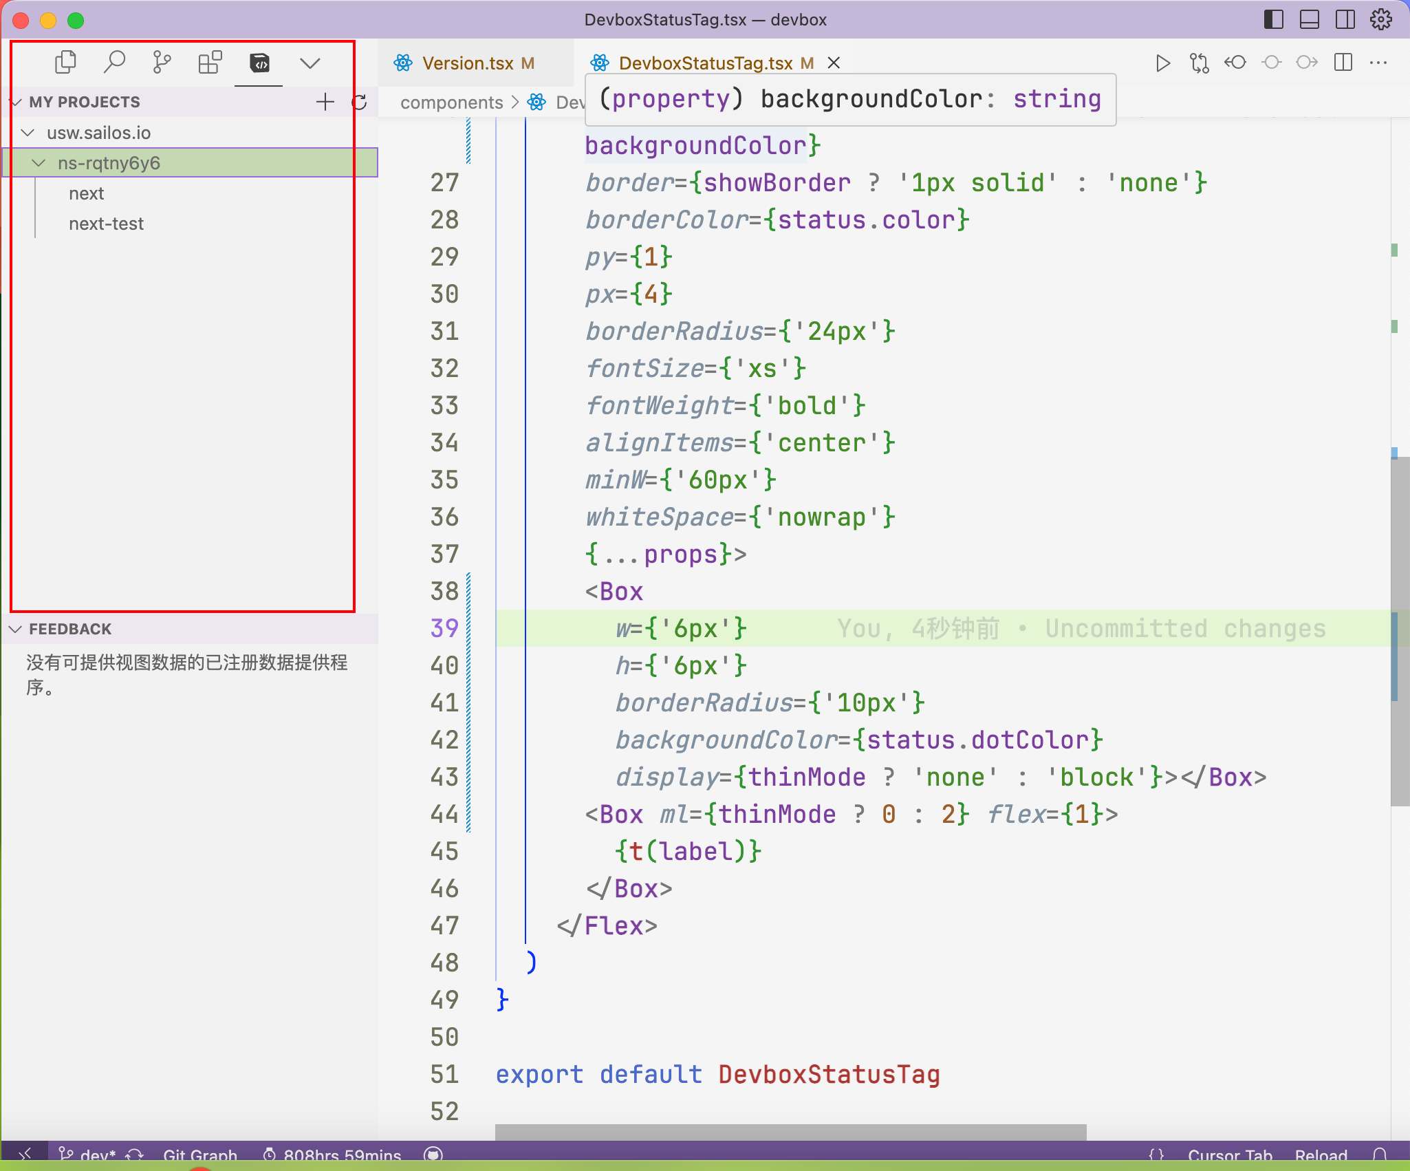Click the dev* branch in status bar

click(87, 1155)
